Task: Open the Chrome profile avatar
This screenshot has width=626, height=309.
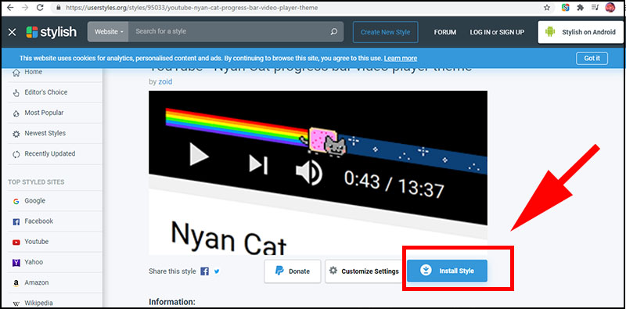Action: click(x=610, y=7)
